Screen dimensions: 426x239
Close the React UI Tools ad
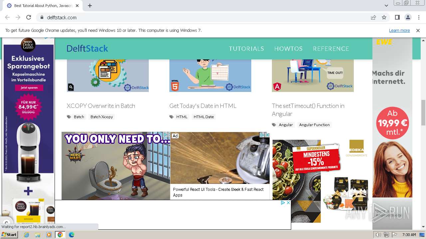tap(267, 135)
